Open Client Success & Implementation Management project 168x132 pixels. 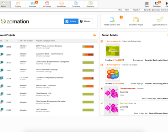pyautogui.click(x=52, y=62)
